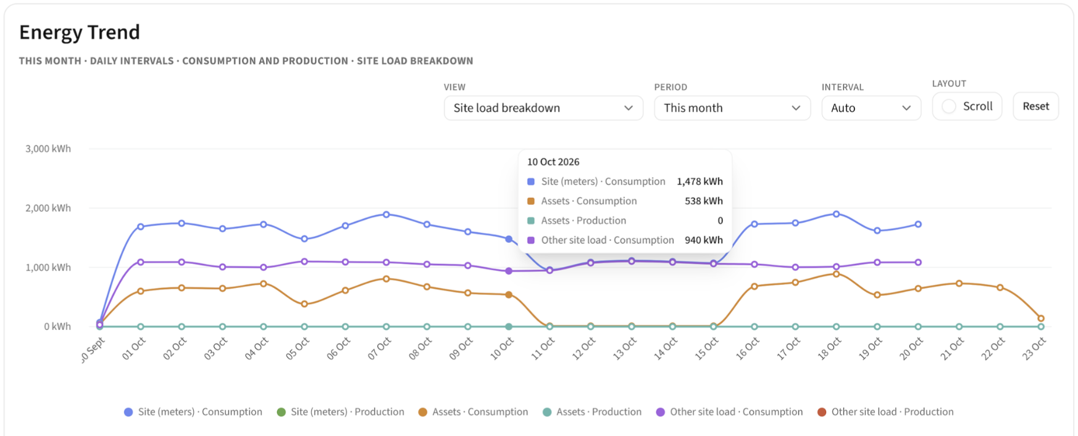Image resolution: width=1078 pixels, height=436 pixels.
Task: Toggle Assets · Consumption legend series
Action: (x=473, y=412)
